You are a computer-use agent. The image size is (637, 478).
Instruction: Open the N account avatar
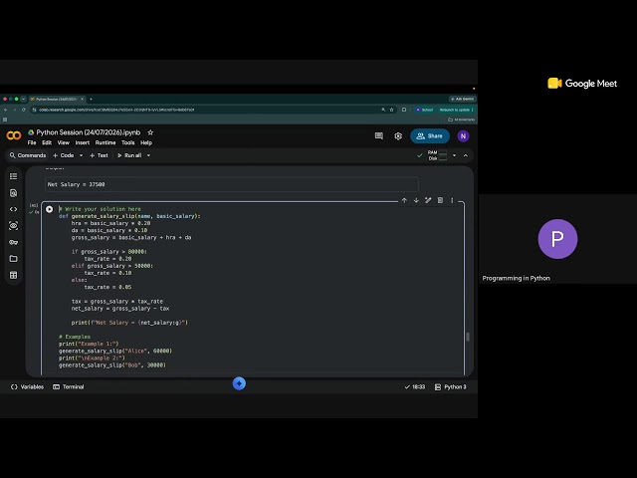tap(463, 136)
